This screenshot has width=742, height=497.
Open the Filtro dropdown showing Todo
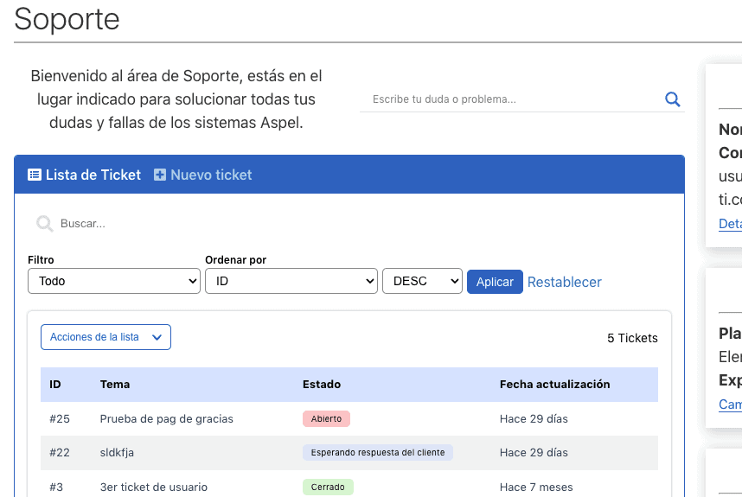[114, 282]
